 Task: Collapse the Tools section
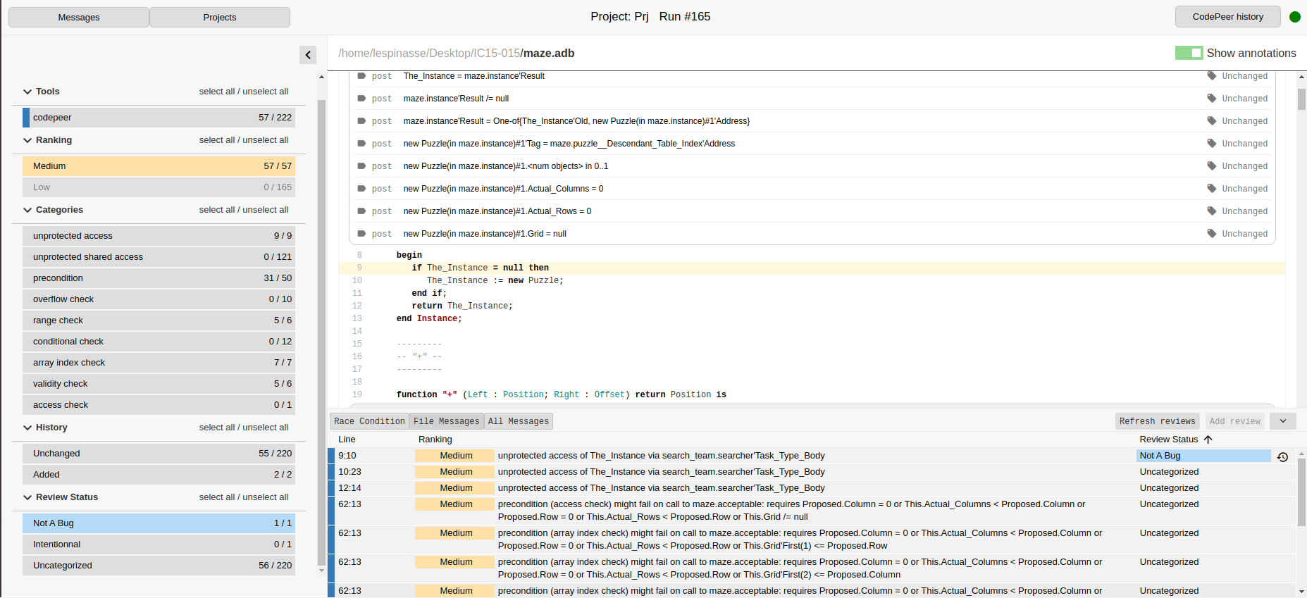pyautogui.click(x=28, y=92)
